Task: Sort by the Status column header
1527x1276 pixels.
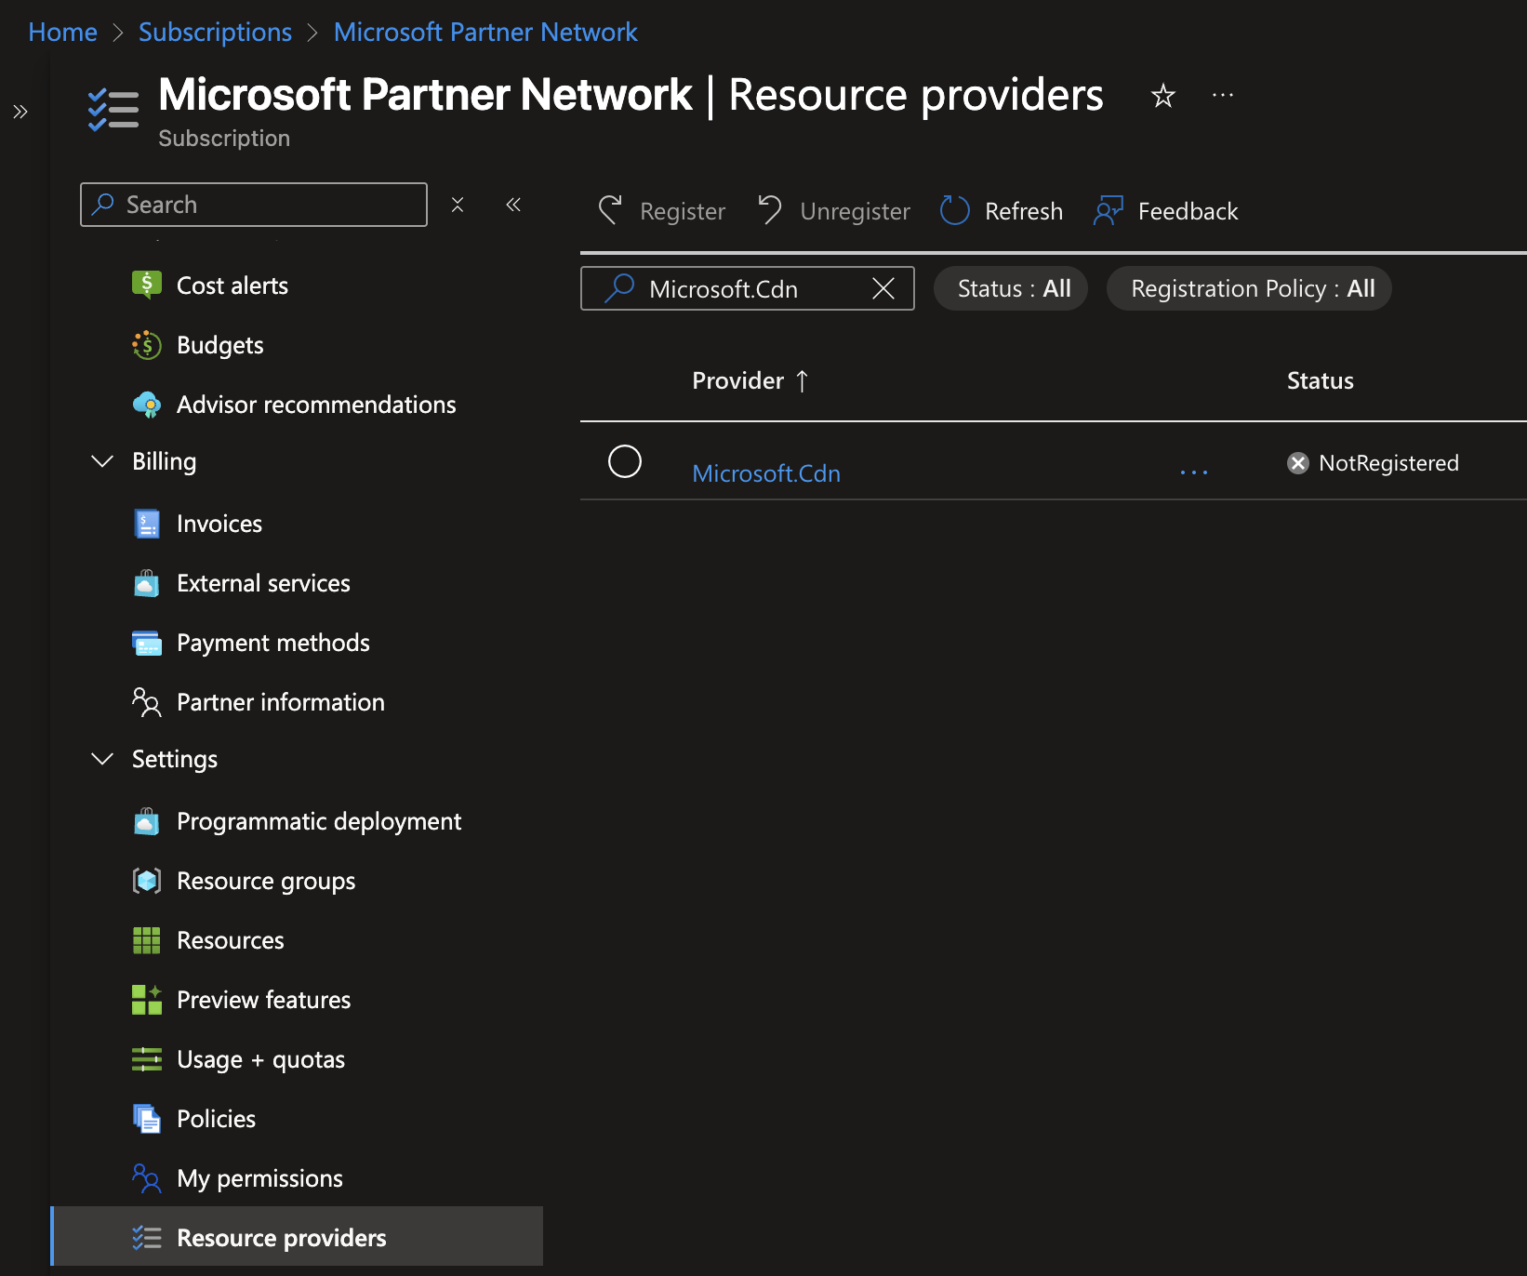Action: click(1321, 380)
